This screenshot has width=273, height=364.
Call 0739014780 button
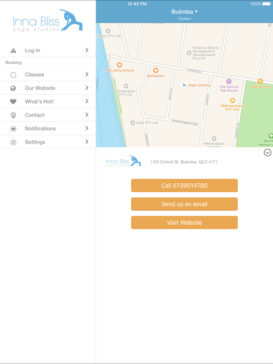[x=184, y=186]
